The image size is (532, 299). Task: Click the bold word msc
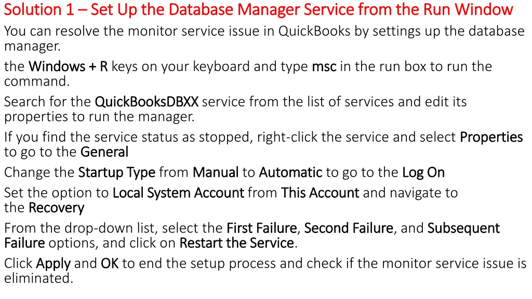(324, 67)
